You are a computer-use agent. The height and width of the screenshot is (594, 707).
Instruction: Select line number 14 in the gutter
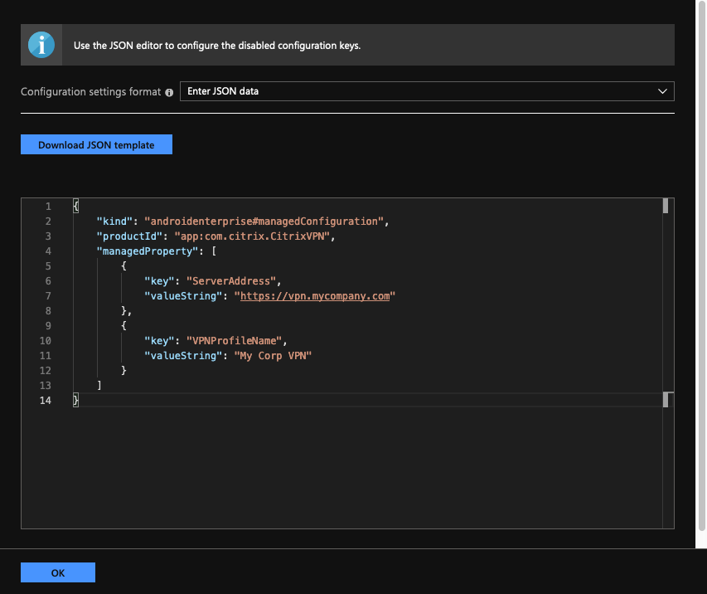(46, 401)
